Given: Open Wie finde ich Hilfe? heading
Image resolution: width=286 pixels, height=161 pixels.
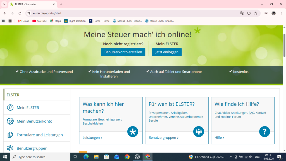Looking at the screenshot, I should (237, 104).
